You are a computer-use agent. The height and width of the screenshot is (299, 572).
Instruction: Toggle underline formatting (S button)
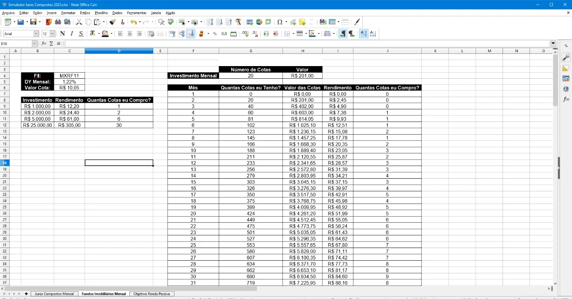81,34
